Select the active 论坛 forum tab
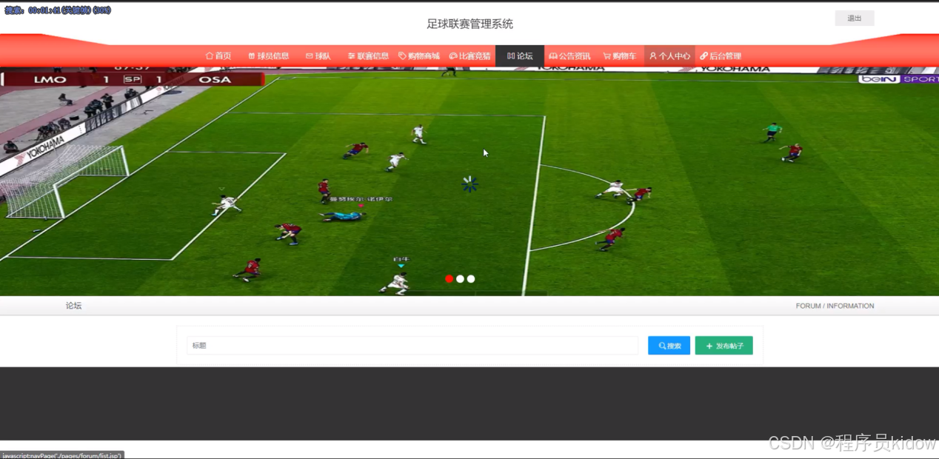This screenshot has width=939, height=459. click(x=520, y=56)
